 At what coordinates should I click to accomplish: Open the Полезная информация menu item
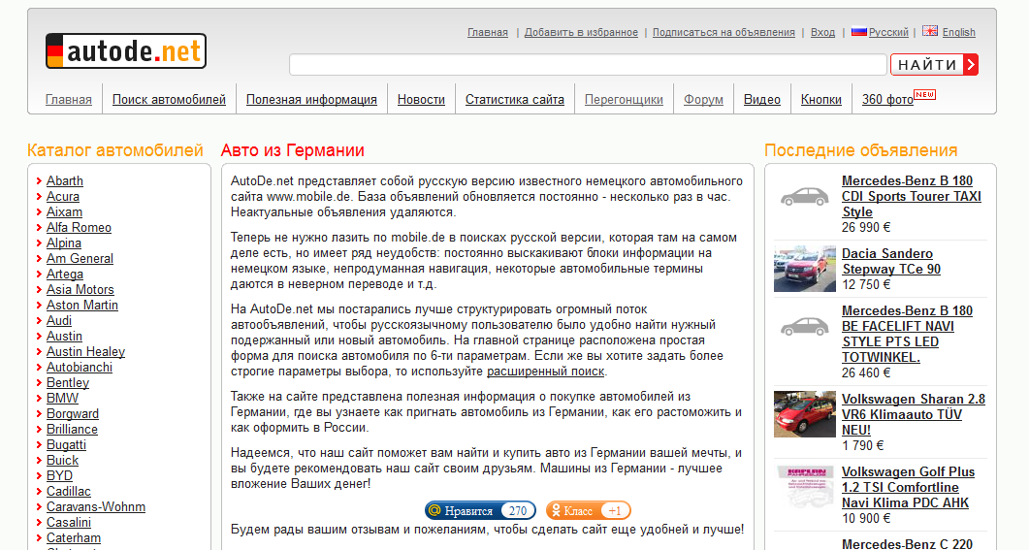click(x=311, y=100)
